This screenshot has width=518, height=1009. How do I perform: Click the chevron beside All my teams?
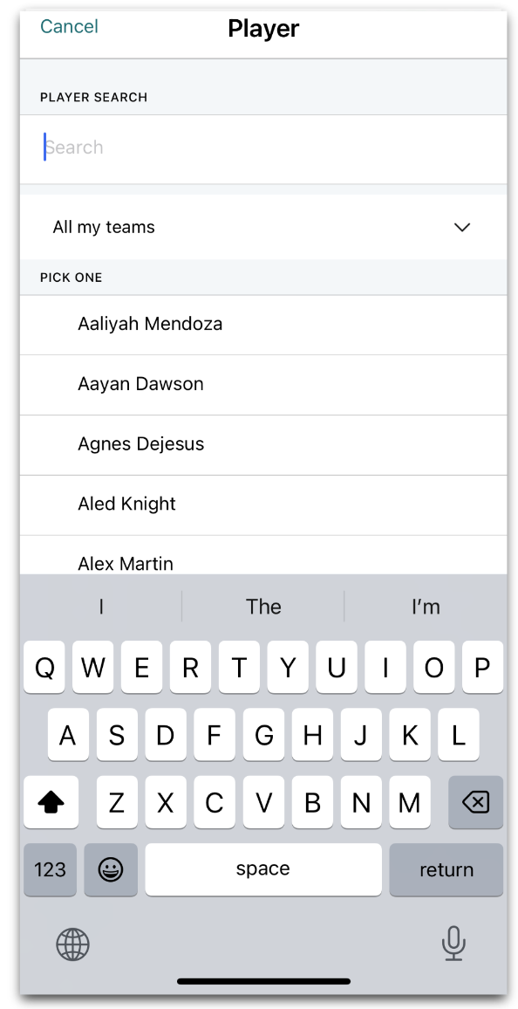(x=462, y=227)
